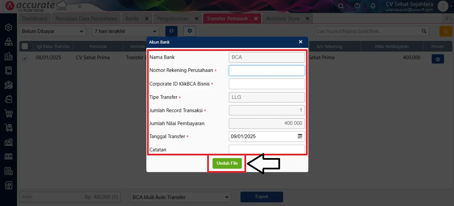
Task: Focus the Nomor Rekening Perusahaan field
Action: (x=267, y=71)
